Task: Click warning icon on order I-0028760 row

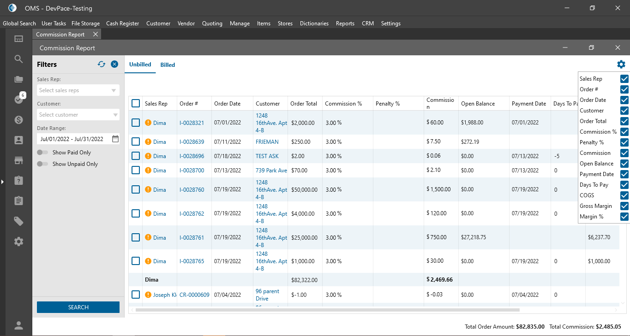Action: [x=148, y=189]
